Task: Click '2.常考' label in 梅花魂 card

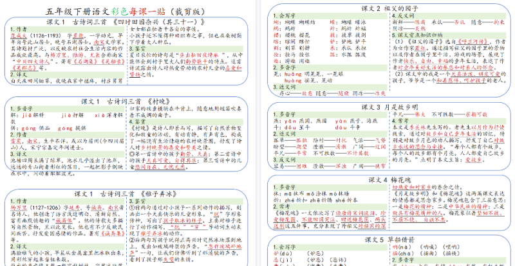Action: [x=282, y=207]
